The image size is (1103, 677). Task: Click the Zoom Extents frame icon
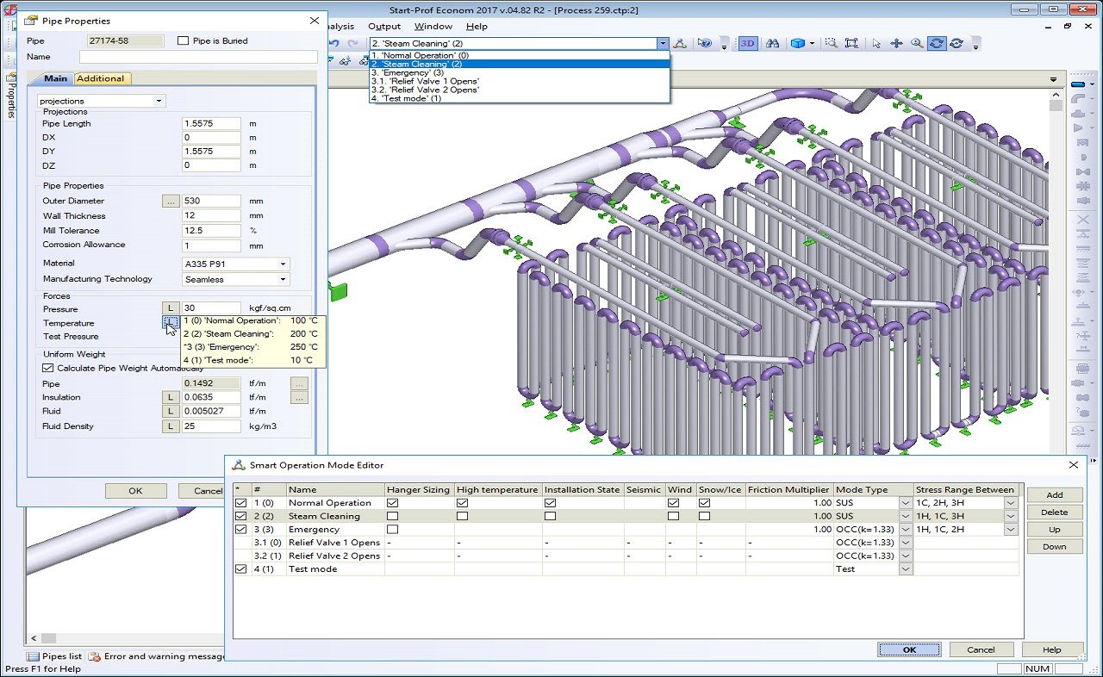click(851, 43)
